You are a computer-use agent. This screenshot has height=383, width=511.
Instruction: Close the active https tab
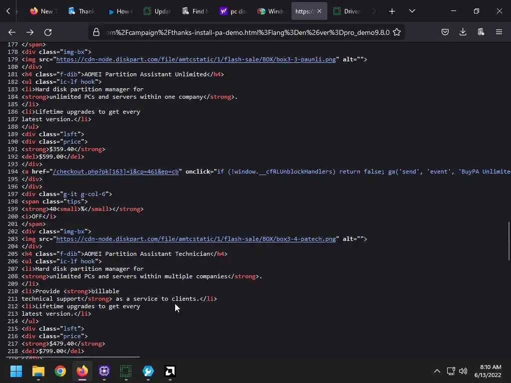coord(319,11)
